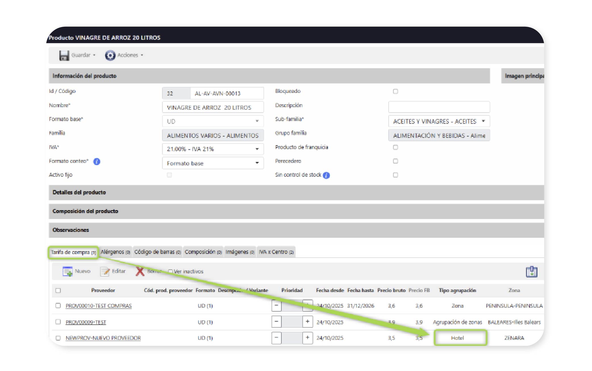
Task: Open the Acciones gear icon menu
Action: coord(110,55)
